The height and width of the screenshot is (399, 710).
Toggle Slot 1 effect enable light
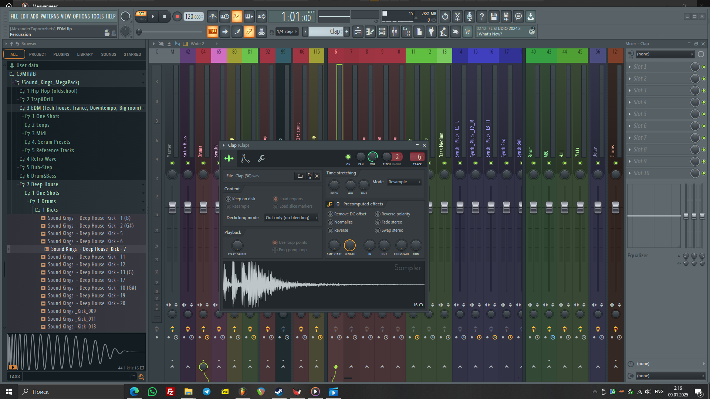pos(704,67)
